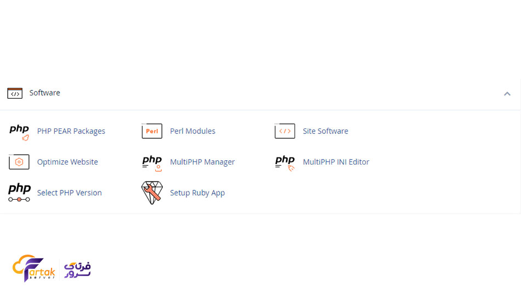Image resolution: width=521 pixels, height=293 pixels.
Task: Click the Software section title text
Action: 45,93
